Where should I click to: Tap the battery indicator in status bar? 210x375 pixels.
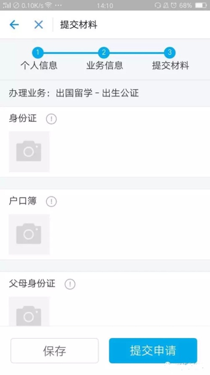(201, 5)
